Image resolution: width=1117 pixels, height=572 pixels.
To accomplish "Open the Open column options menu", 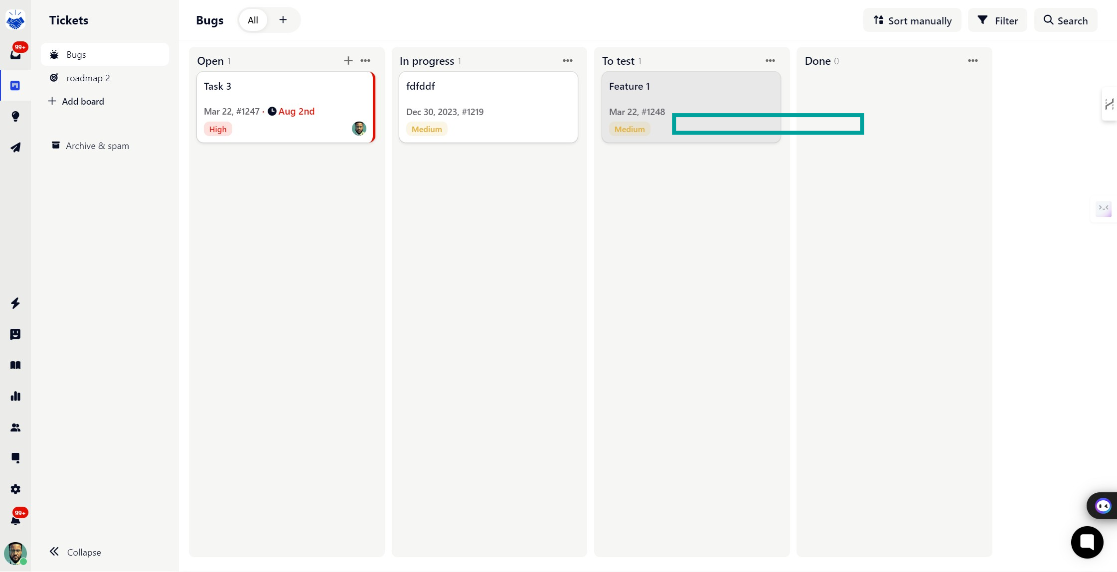I will click(x=365, y=61).
